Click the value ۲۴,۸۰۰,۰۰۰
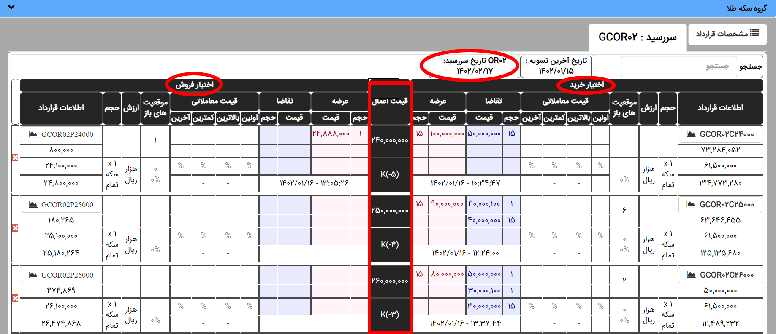776x334 pixels. (61, 183)
